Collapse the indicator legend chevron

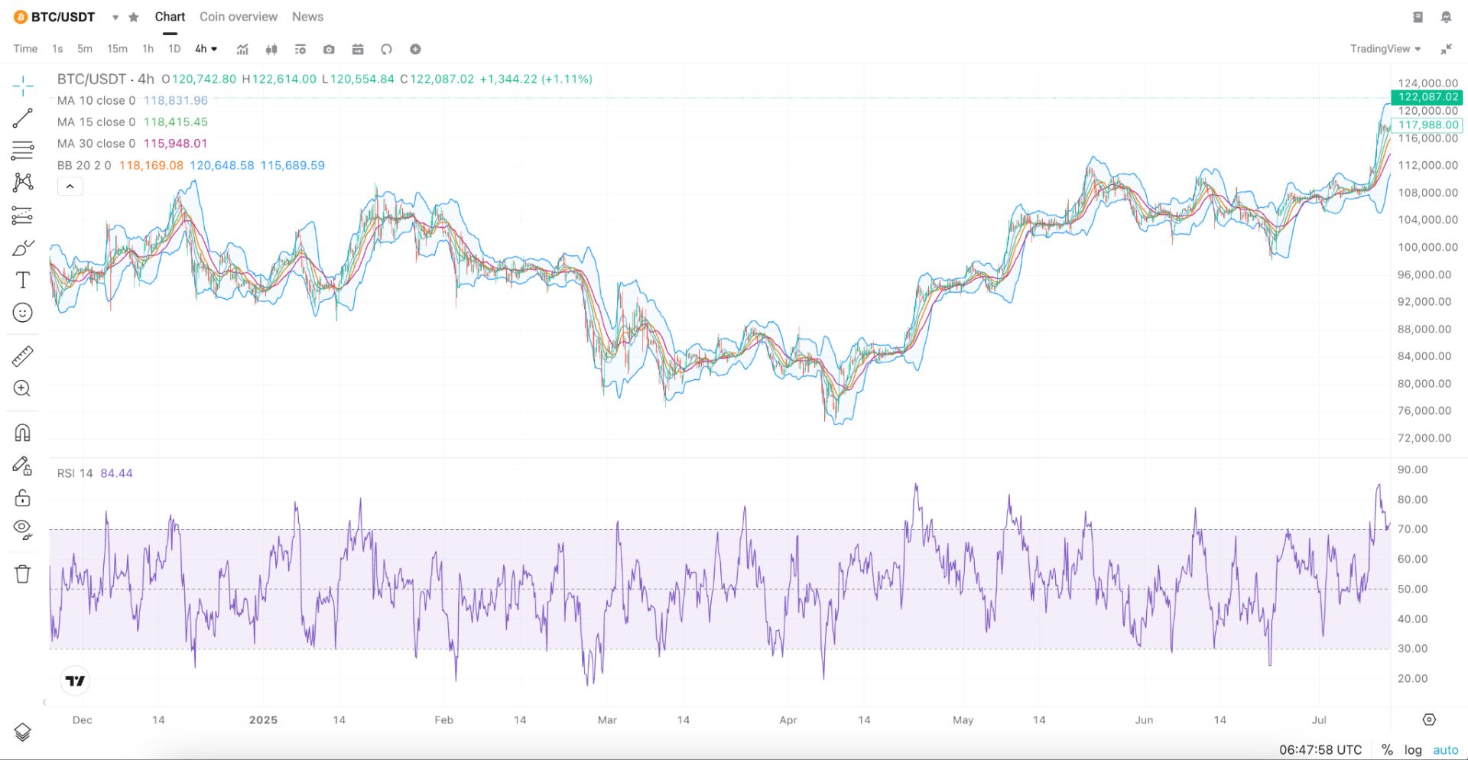(x=70, y=187)
